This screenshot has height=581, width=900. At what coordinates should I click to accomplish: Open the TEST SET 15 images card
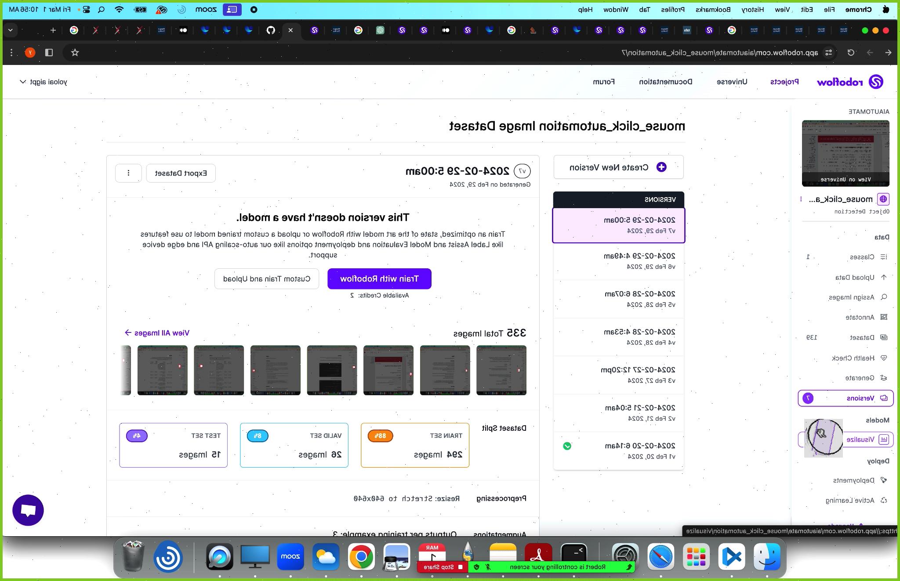(x=173, y=445)
